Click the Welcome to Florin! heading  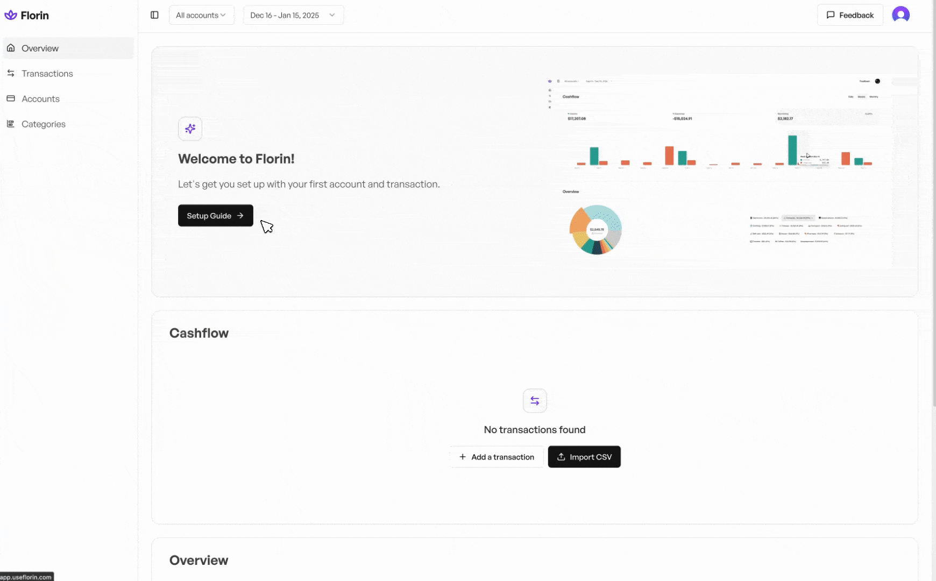236,159
